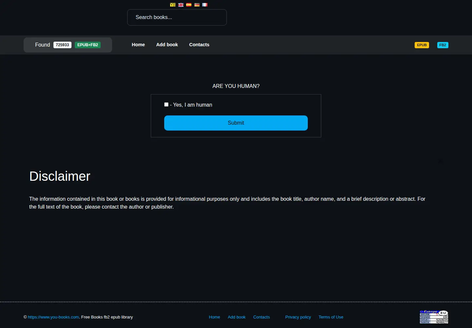The height and width of the screenshot is (328, 472).
Task: Click the "Found" label
Action: click(43, 45)
